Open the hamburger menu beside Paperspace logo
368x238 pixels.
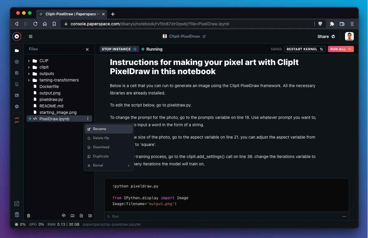pos(31,36)
